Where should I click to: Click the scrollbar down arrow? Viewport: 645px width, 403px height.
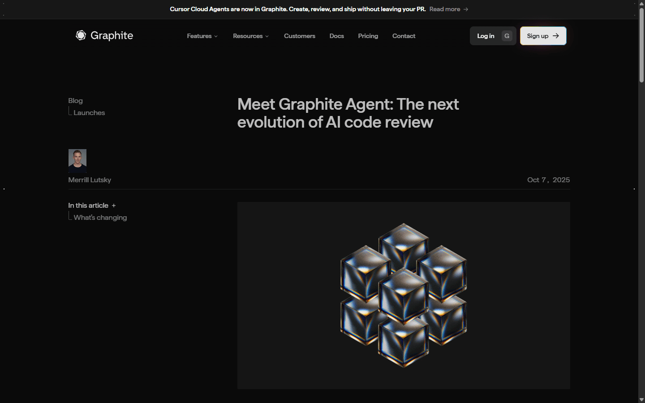coord(641,399)
